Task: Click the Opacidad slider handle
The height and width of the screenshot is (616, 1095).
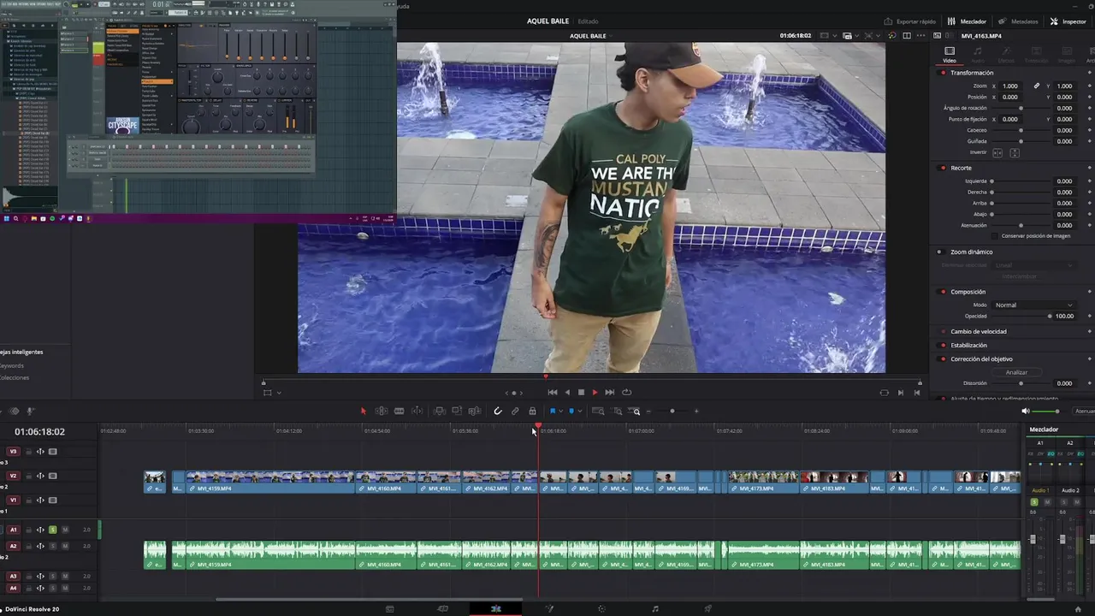Action: point(1050,317)
